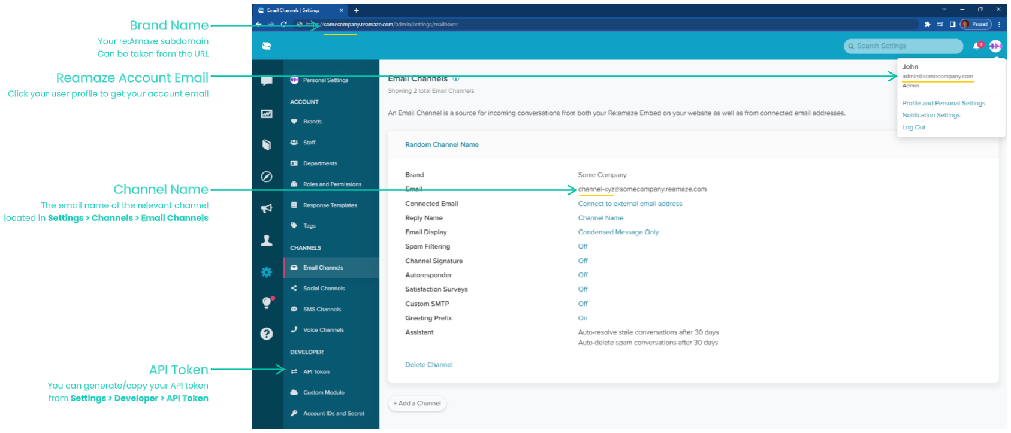Open Tags in the sidebar

pyautogui.click(x=309, y=226)
